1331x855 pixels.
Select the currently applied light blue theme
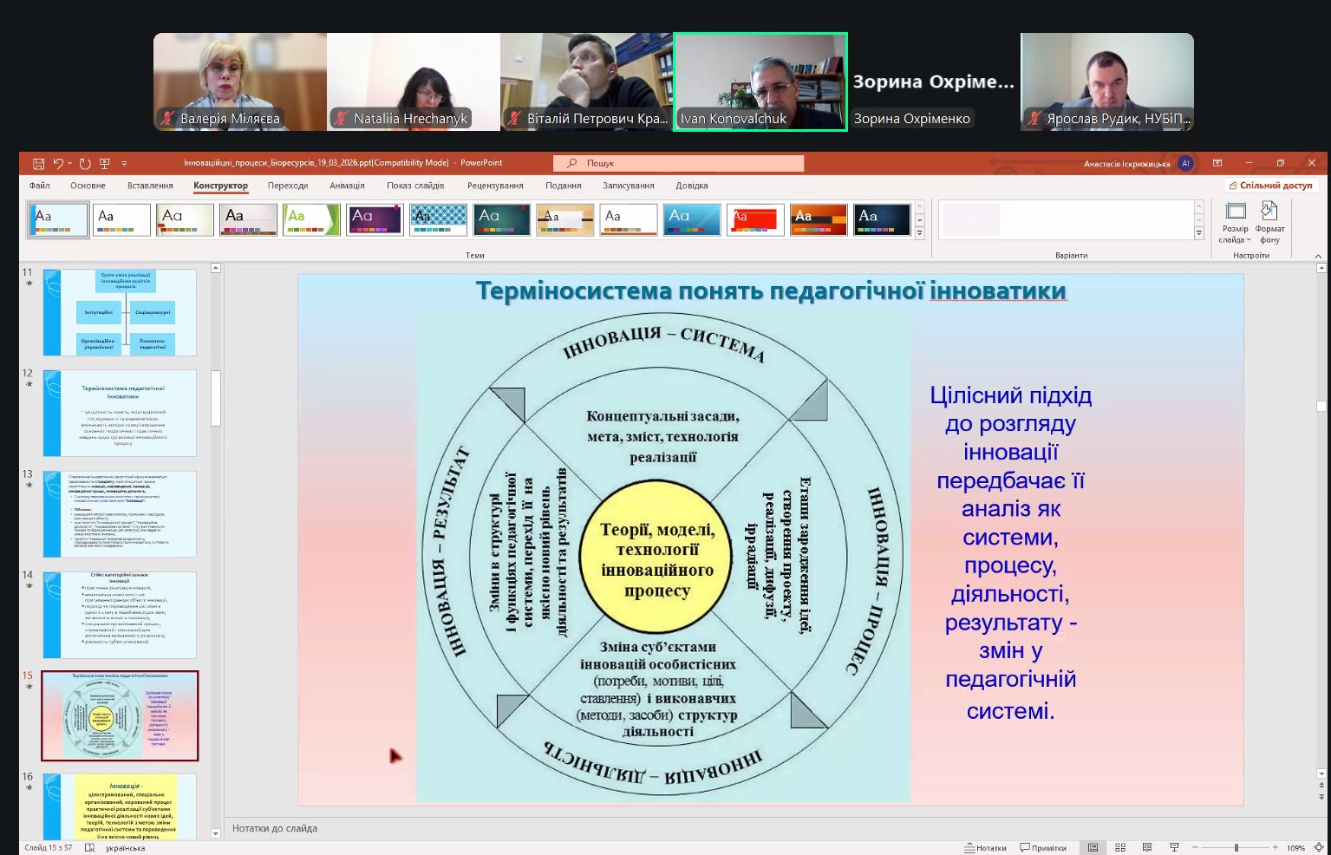[x=58, y=219]
